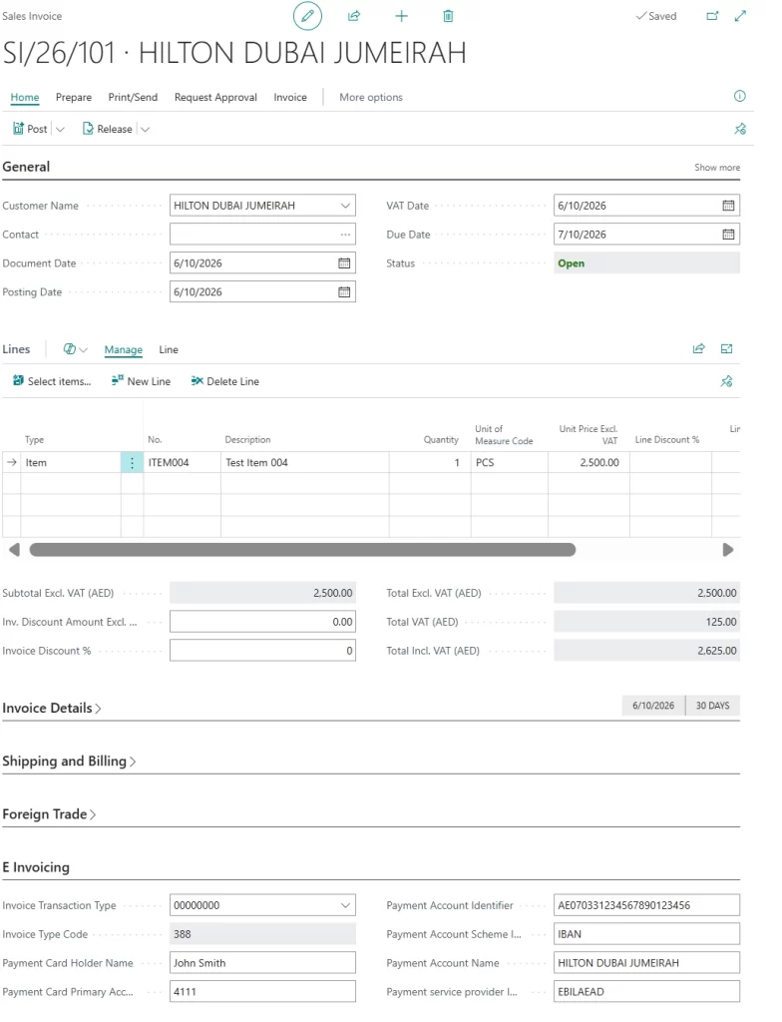Click the plus new document icon
Image resolution: width=782 pixels, height=1022 pixels.
[401, 16]
